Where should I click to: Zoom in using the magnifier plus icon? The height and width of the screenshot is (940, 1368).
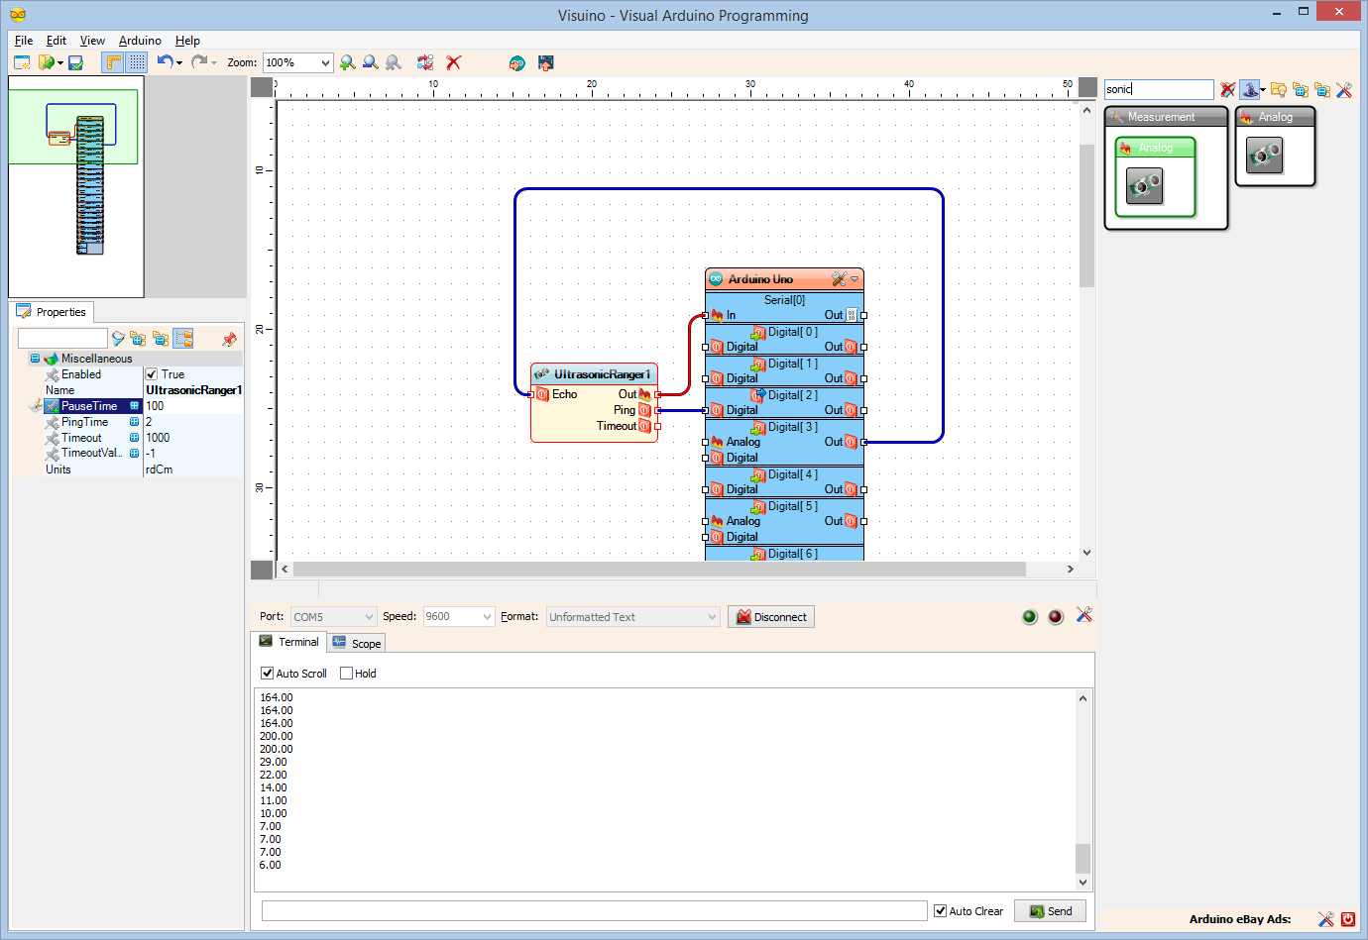(x=347, y=62)
